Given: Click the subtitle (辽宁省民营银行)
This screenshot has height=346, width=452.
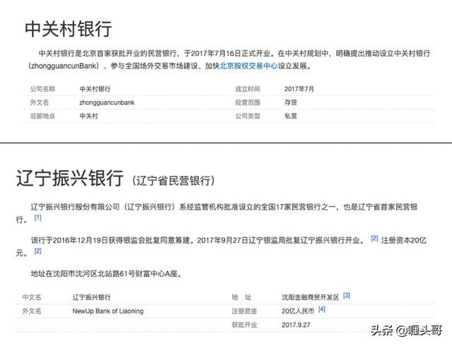Looking at the screenshot, I should tap(173, 181).
